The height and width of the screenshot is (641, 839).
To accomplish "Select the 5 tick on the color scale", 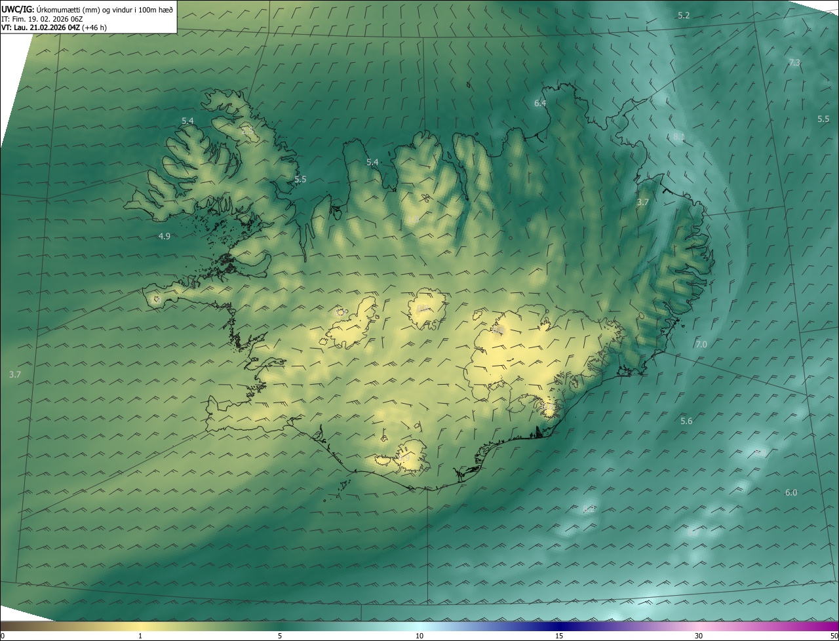I will tap(280, 636).
